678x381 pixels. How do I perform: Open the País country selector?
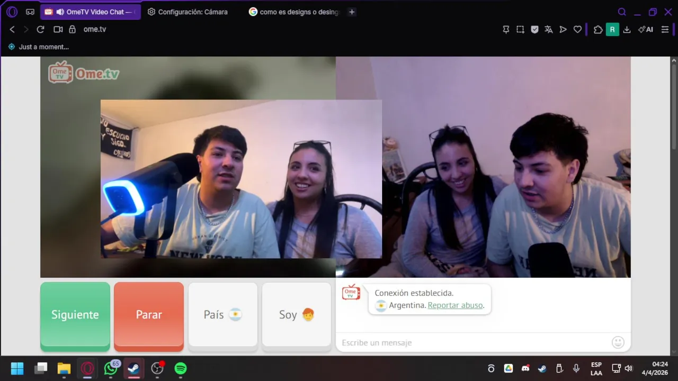222,315
